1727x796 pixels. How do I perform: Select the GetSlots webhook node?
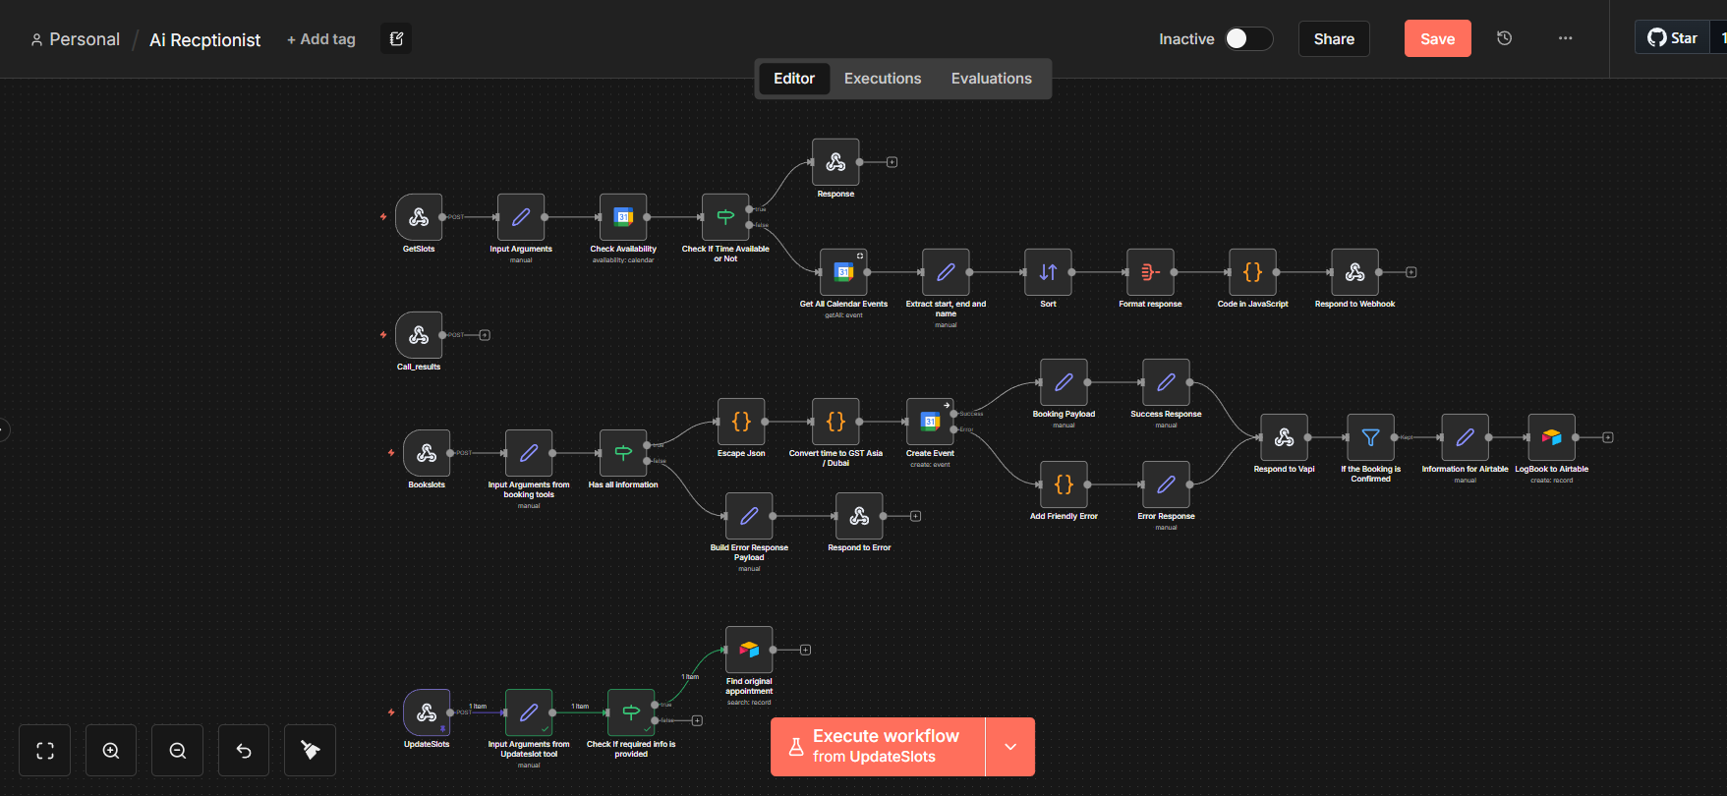[x=419, y=217]
